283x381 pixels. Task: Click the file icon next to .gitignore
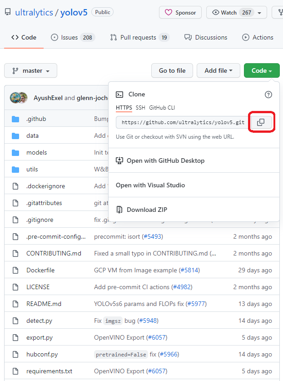[15, 220]
